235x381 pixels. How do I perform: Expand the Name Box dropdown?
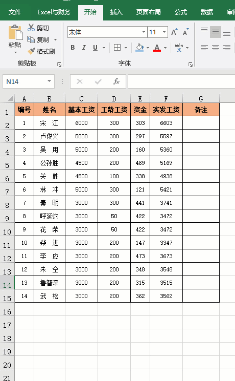point(49,81)
